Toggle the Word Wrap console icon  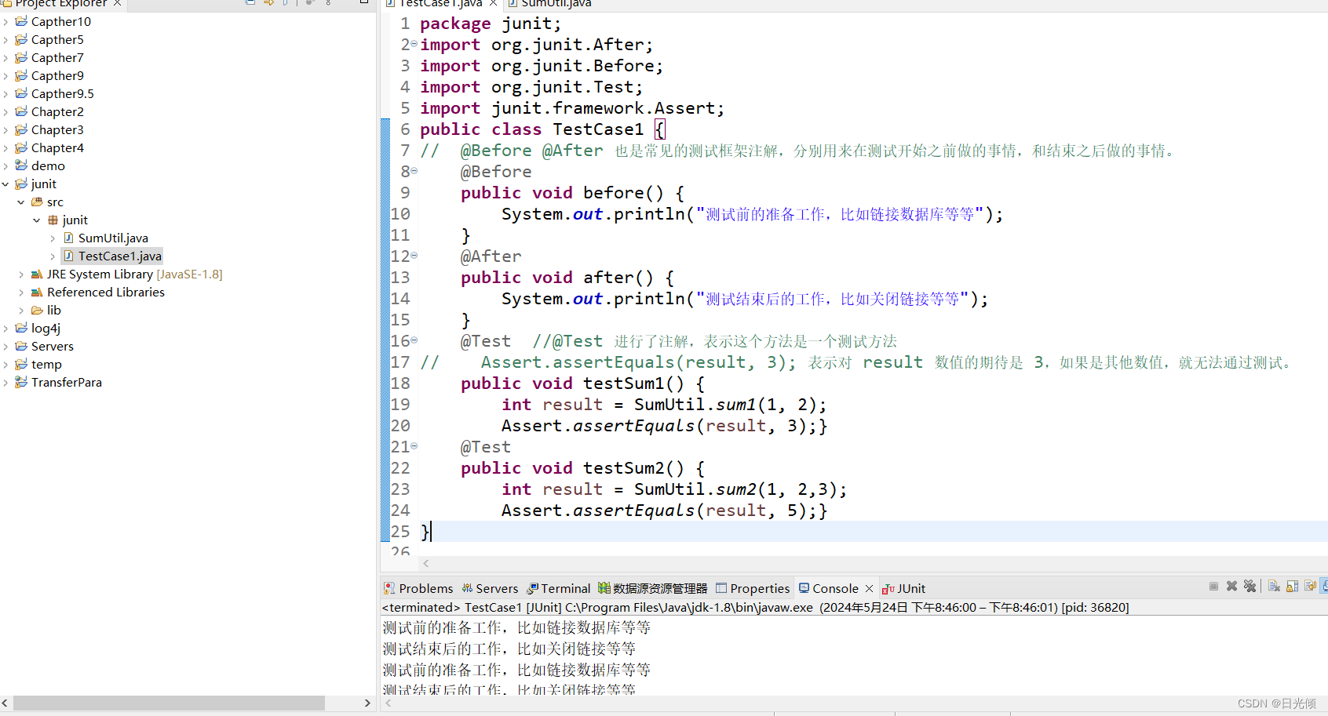(x=1310, y=587)
